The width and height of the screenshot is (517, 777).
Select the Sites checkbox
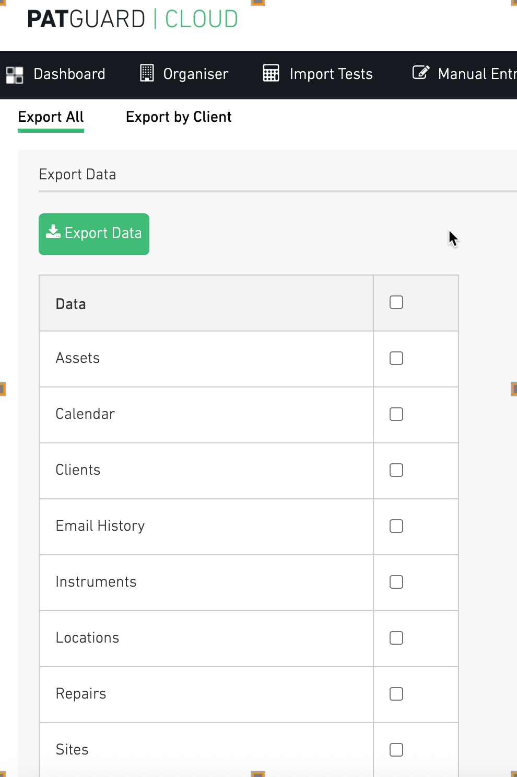[x=396, y=750]
